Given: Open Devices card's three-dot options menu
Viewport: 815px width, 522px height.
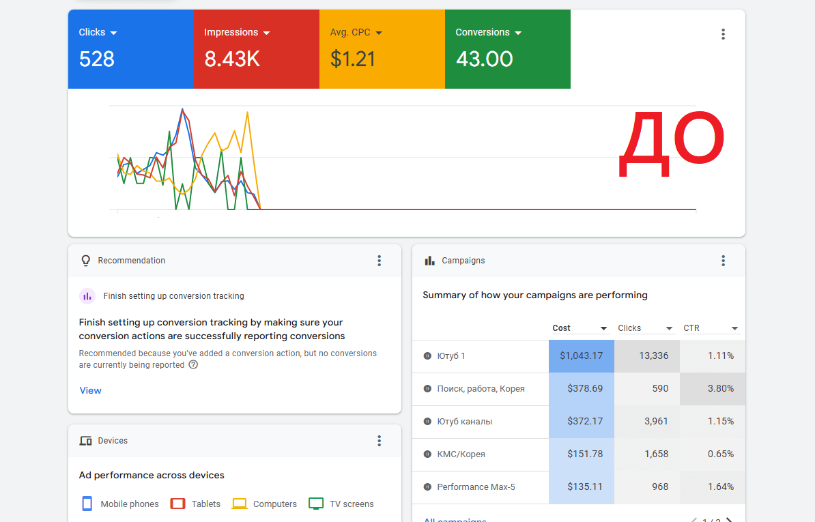Looking at the screenshot, I should pos(379,441).
